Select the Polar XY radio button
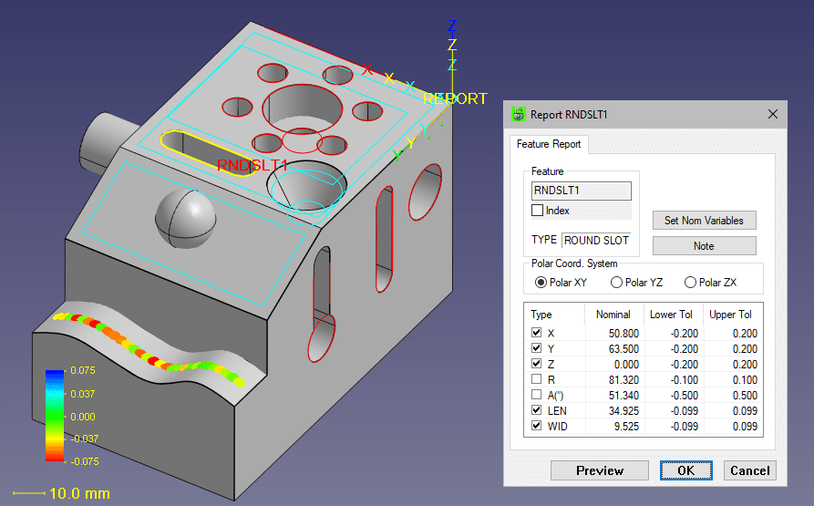 [541, 283]
